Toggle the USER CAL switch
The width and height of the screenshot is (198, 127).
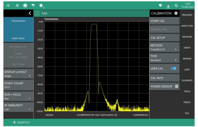point(174,68)
